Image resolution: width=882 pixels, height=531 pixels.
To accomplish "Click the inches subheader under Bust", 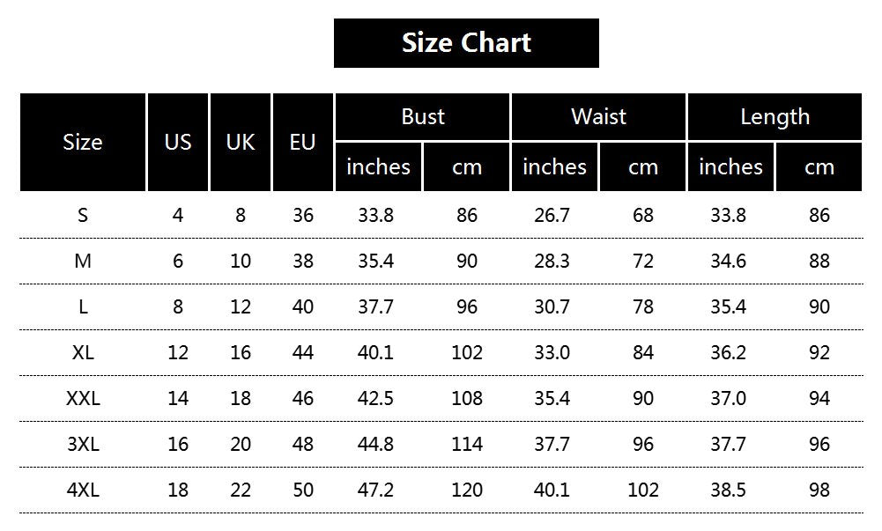I will (x=378, y=166).
